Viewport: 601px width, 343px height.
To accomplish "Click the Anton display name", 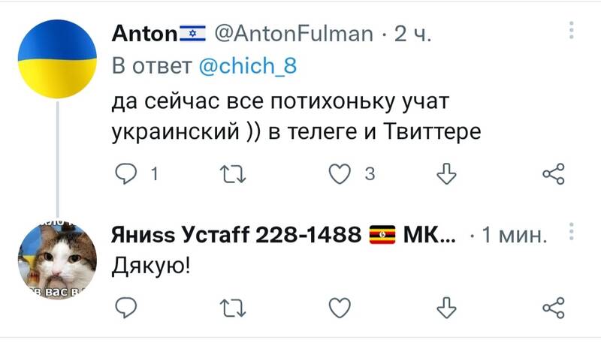I will click(144, 34).
